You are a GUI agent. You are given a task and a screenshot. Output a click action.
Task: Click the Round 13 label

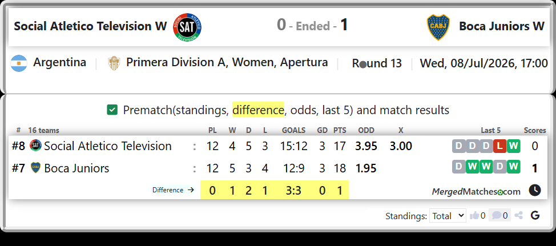(377, 63)
